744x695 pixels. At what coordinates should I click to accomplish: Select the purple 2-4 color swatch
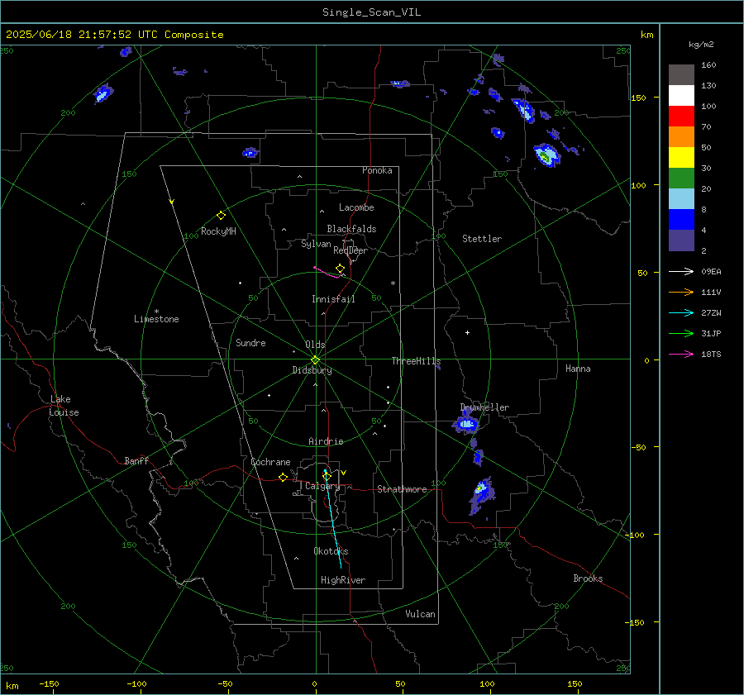681,240
